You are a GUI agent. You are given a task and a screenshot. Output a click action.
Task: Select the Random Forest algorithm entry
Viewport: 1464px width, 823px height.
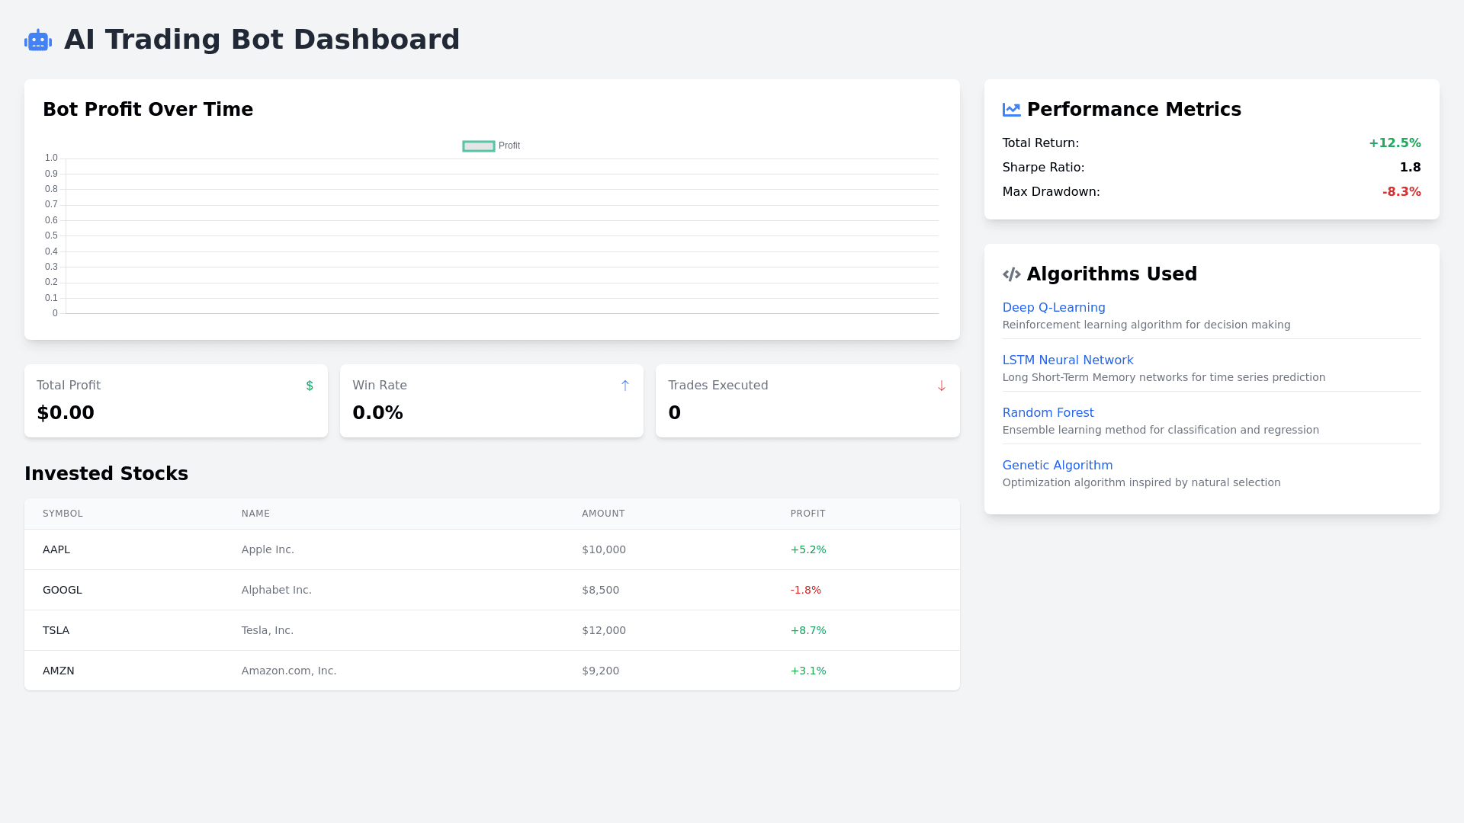(1048, 413)
